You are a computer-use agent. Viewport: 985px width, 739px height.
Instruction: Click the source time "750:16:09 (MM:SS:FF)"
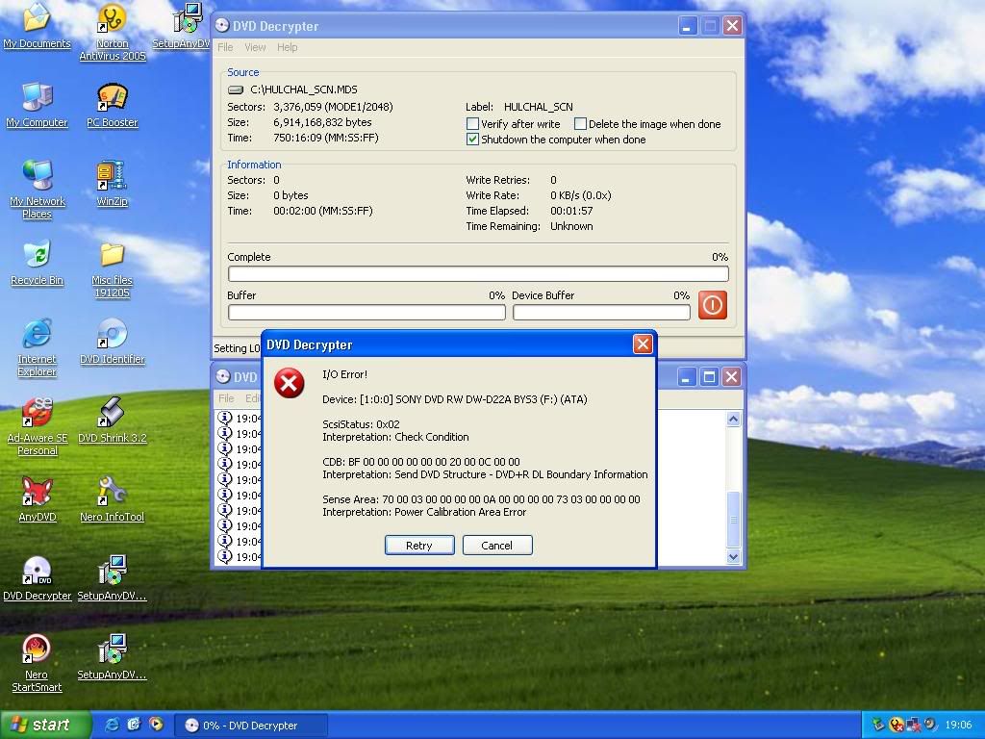[x=325, y=138]
